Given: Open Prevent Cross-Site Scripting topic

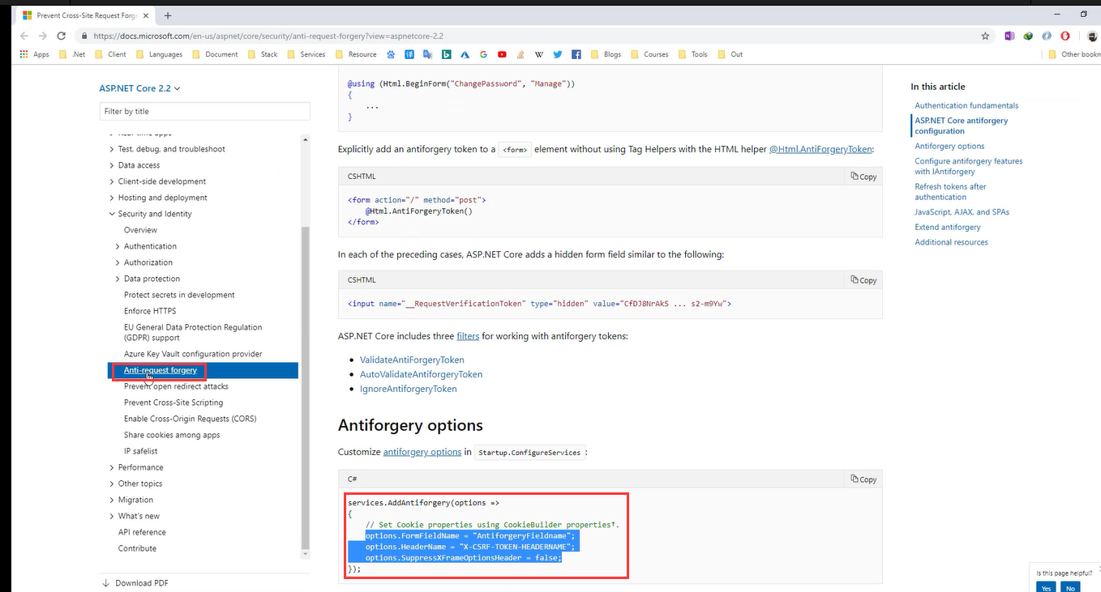Looking at the screenshot, I should coord(174,402).
